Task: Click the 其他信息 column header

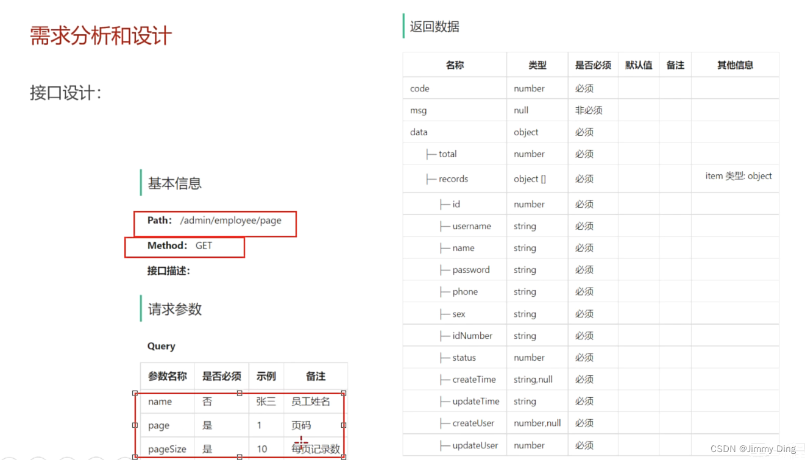Action: click(735, 65)
